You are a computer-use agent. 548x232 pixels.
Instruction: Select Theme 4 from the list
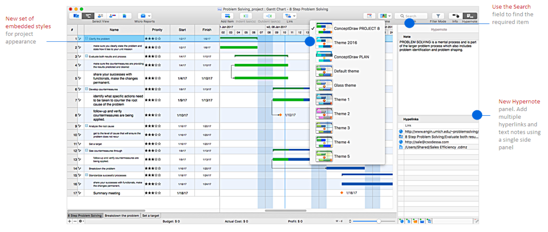click(348, 142)
